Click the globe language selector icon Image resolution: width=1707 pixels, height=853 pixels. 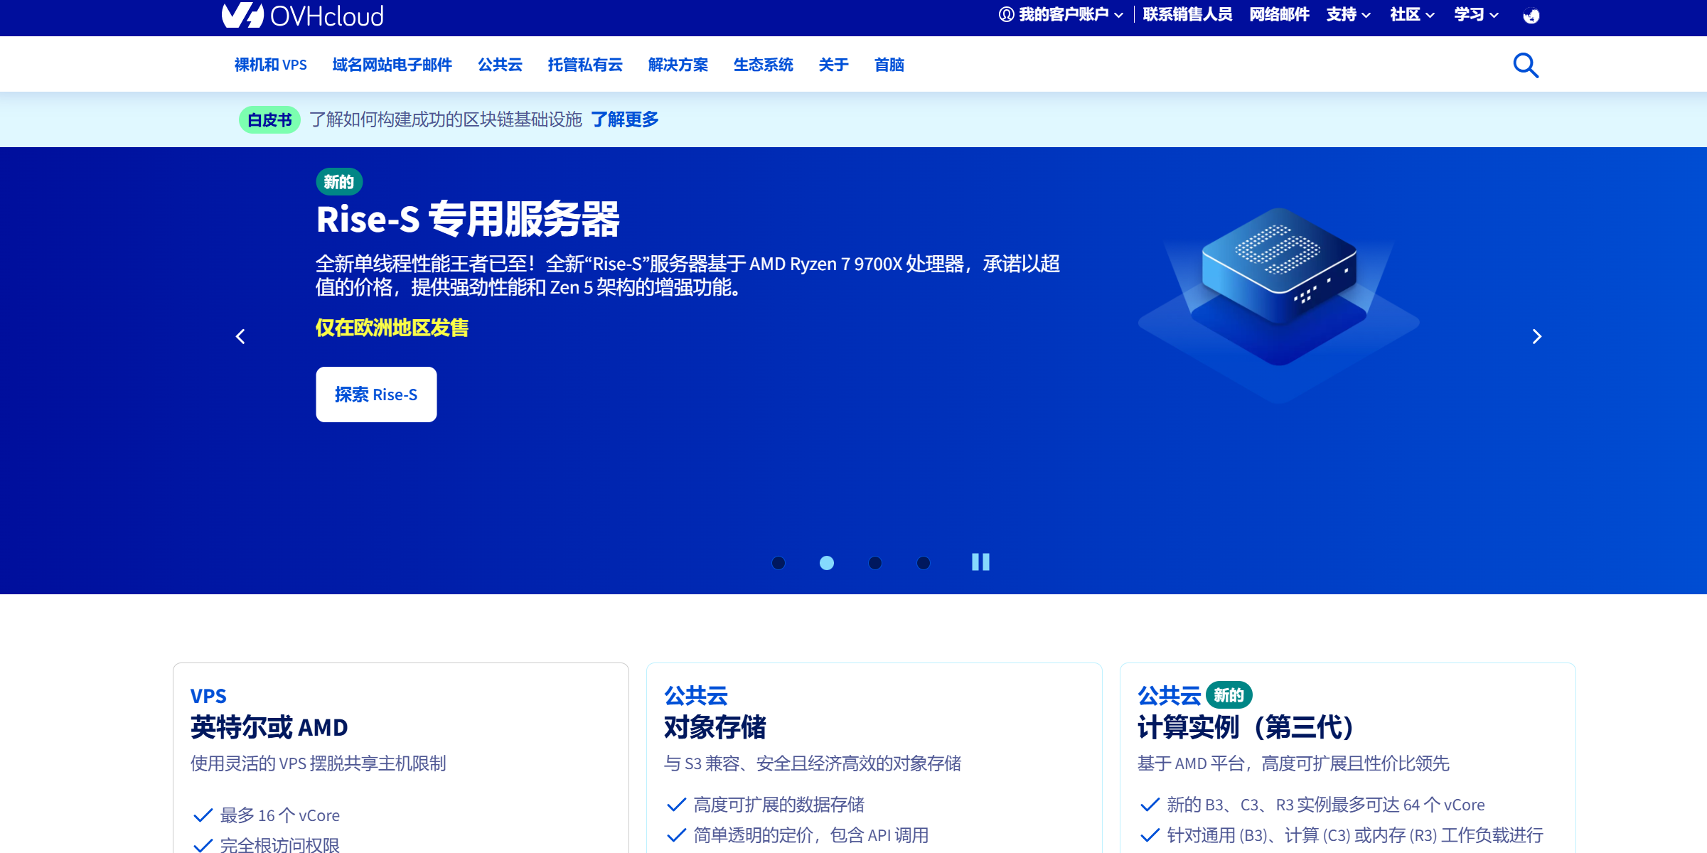pos(1531,15)
